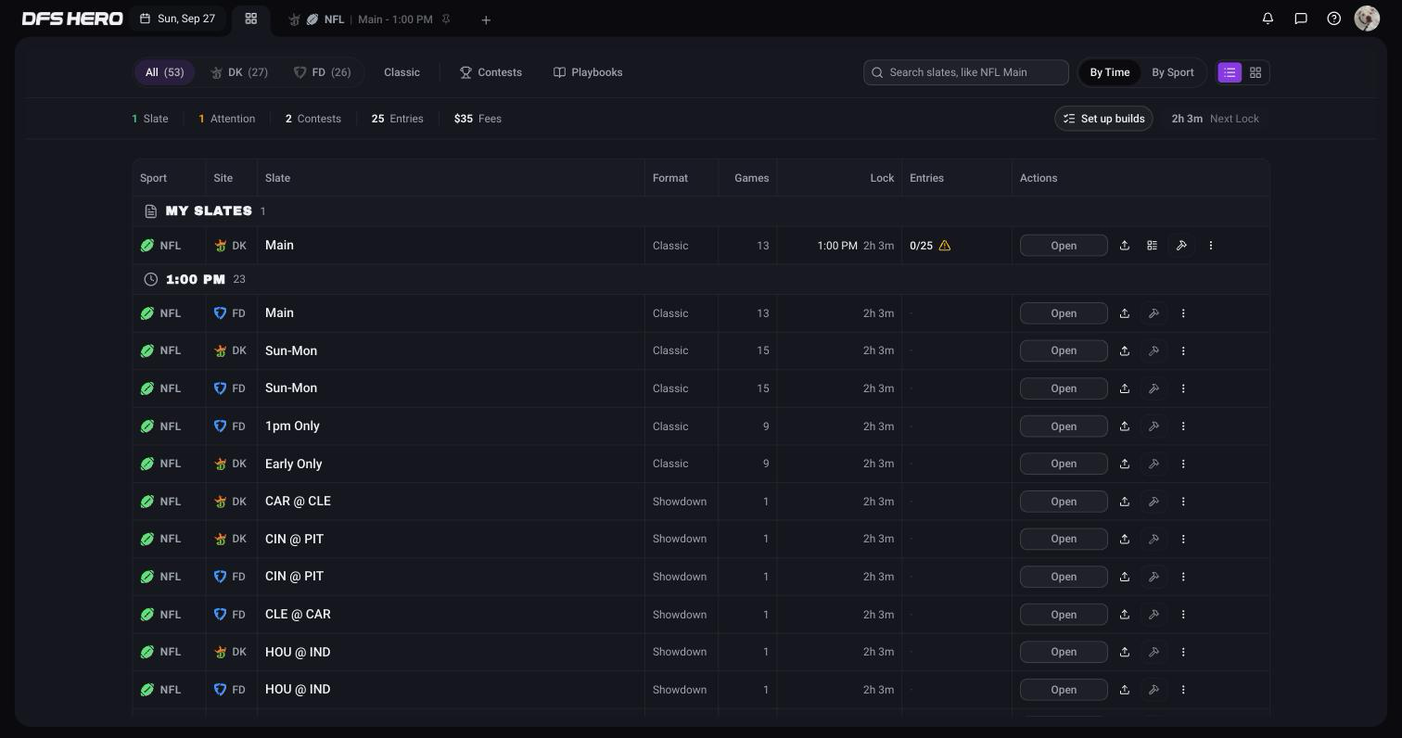Open the chat messages icon
Viewport: 1402px width, 738px height.
[1301, 19]
